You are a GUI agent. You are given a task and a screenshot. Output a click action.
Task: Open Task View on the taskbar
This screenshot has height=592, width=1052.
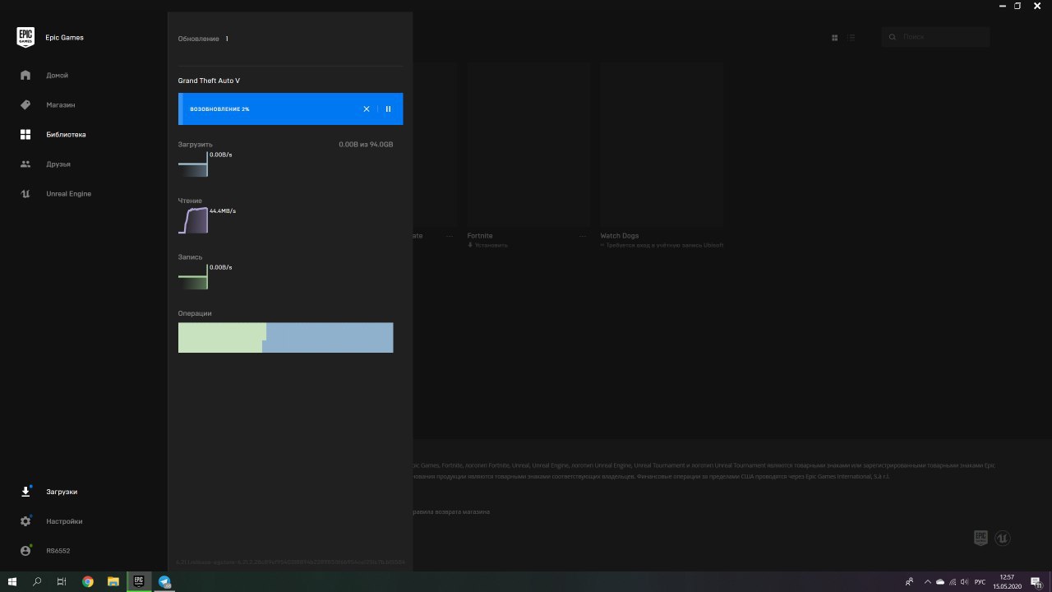click(x=62, y=581)
